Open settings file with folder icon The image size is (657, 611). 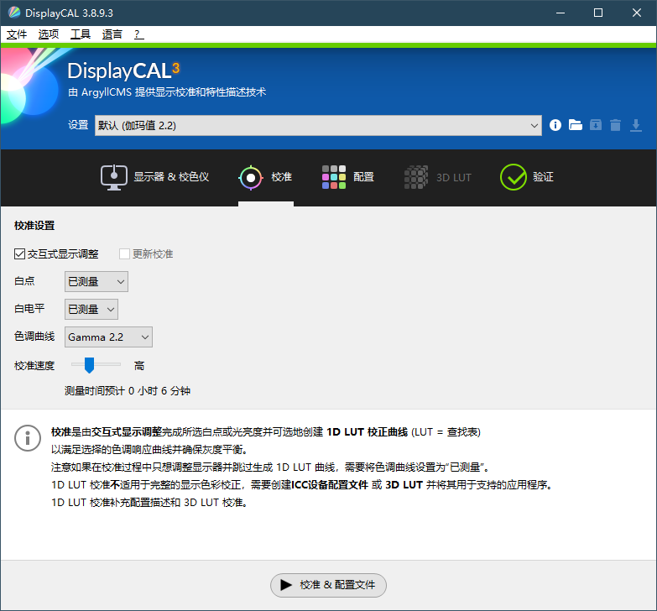pos(576,125)
